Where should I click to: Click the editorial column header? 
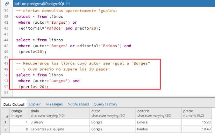point(159,113)
